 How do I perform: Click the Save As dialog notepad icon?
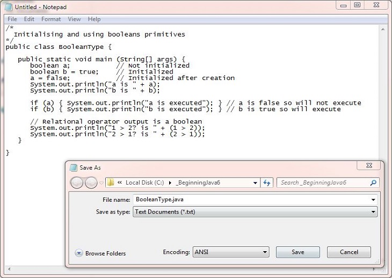click(73, 167)
